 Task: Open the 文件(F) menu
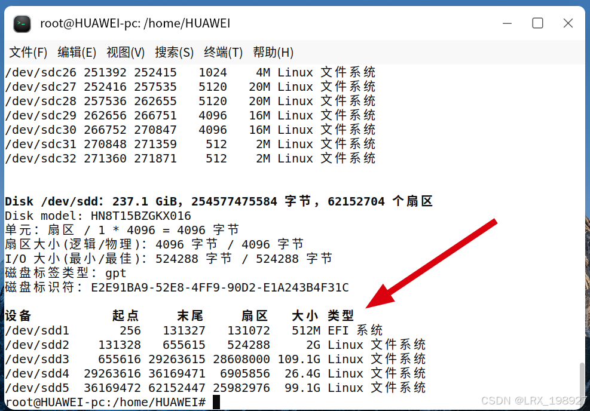point(28,52)
